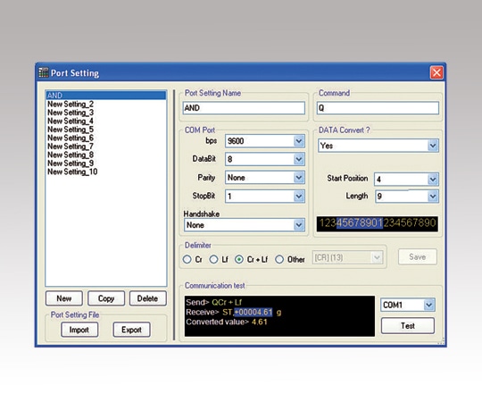Click the Port Setting Name field
Image resolution: width=482 pixels, height=402 pixels.
pos(244,108)
